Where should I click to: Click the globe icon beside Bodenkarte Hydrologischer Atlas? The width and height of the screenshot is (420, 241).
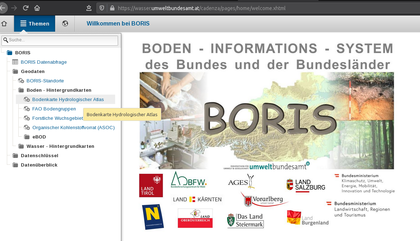click(x=27, y=100)
